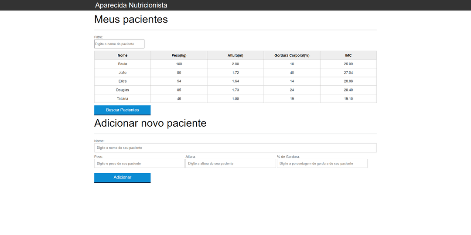Click the Tatiana patient name cell
The image size is (471, 235).
coord(123,99)
